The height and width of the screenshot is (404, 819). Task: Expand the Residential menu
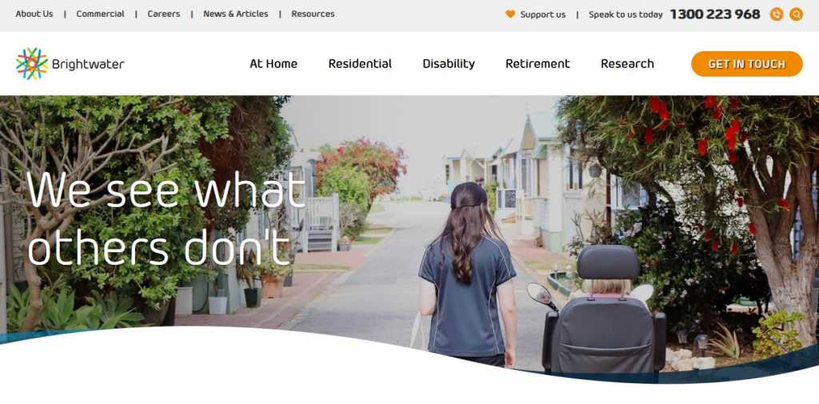click(360, 64)
